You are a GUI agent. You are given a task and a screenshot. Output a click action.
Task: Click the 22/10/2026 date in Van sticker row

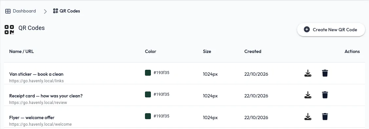256,74
